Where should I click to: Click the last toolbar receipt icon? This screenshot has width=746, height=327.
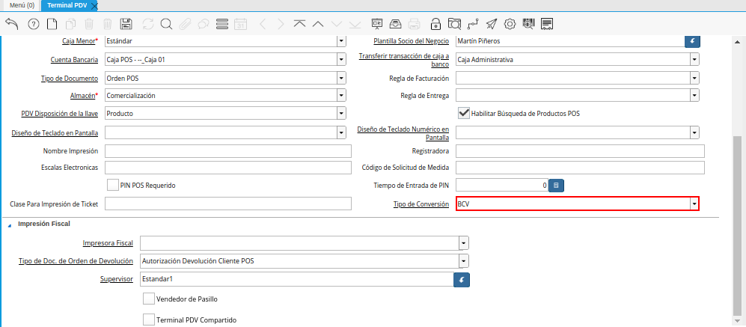(547, 24)
